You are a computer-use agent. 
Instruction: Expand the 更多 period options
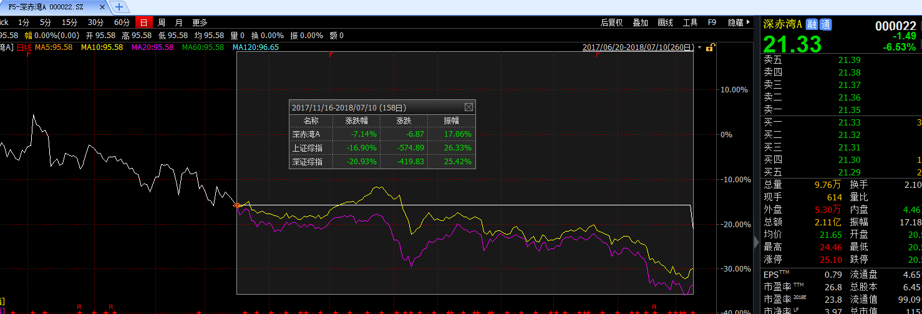point(200,22)
